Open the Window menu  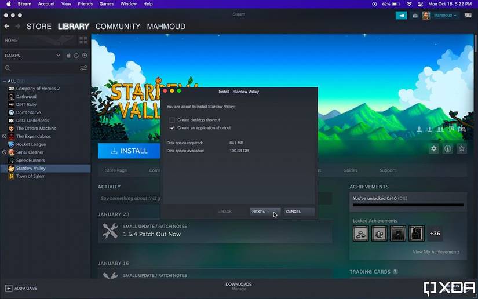click(129, 4)
